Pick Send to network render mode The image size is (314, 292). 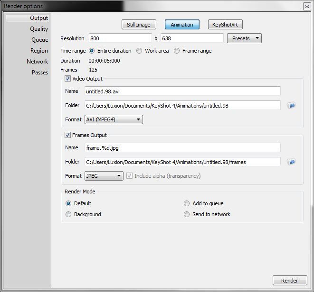[x=187, y=214]
